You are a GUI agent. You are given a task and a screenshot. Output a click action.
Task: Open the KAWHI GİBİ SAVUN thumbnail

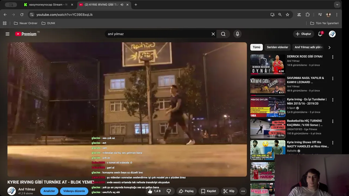(268, 86)
